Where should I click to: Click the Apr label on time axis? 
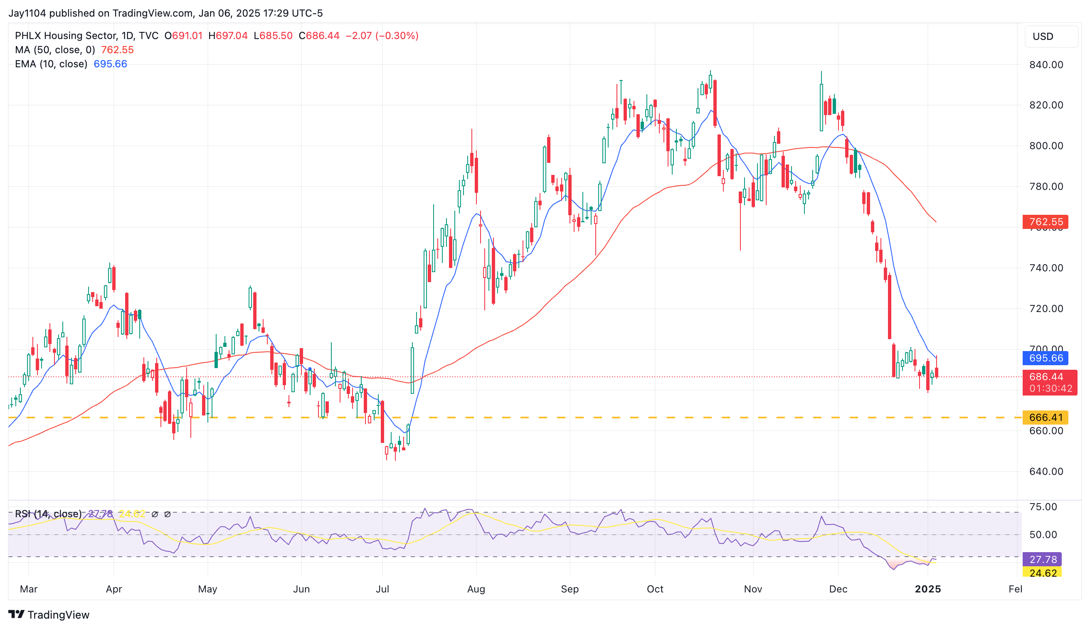pos(114,589)
